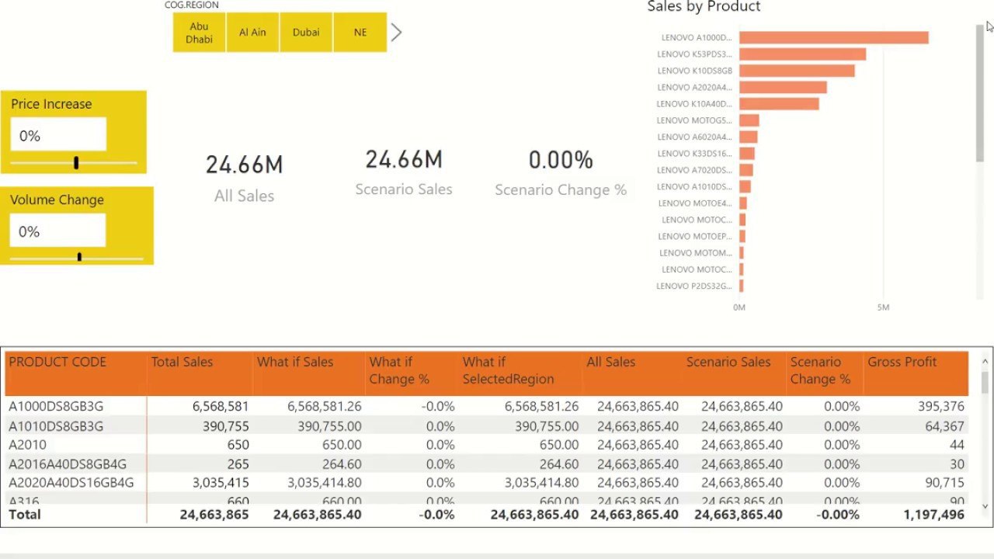Image resolution: width=994 pixels, height=559 pixels.
Task: Click the LENOVO A1010DS... axis label
Action: (x=694, y=187)
